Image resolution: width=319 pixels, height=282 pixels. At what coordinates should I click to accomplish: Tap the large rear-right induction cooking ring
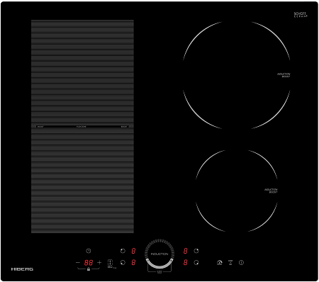coord(237,75)
